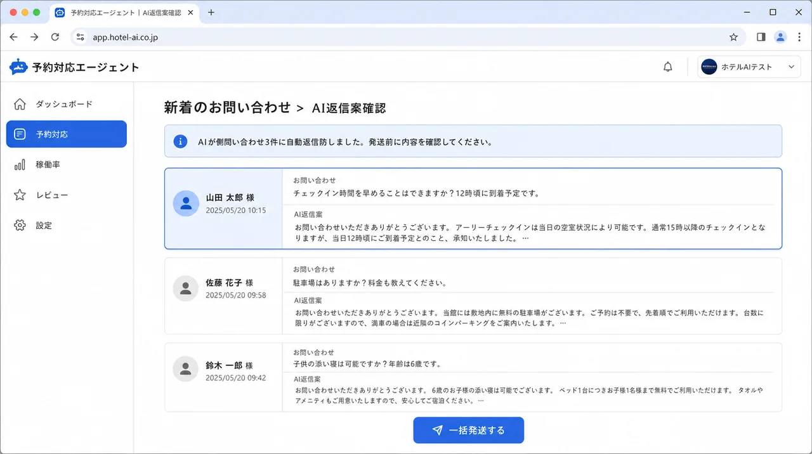Click the 予約対応 sidebar list icon

click(20, 134)
